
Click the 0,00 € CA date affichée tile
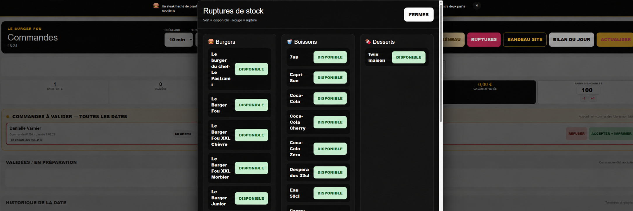(489, 92)
